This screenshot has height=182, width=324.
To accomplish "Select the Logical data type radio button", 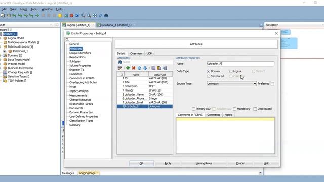I will pyautogui.click(x=231, y=71).
